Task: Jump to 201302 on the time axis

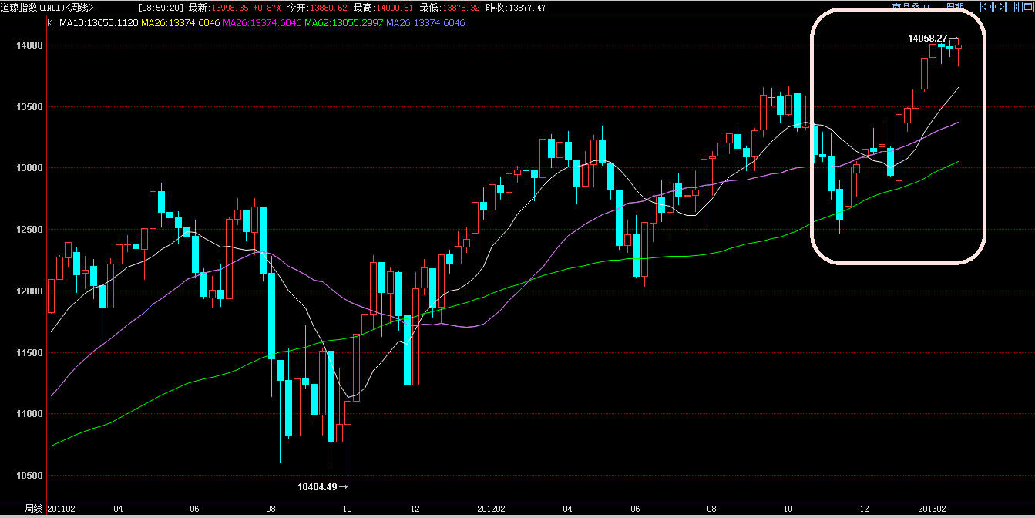Action: (x=932, y=510)
